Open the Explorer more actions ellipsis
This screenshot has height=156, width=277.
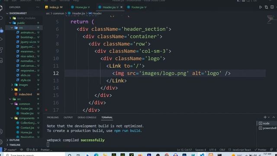coord(38,7)
